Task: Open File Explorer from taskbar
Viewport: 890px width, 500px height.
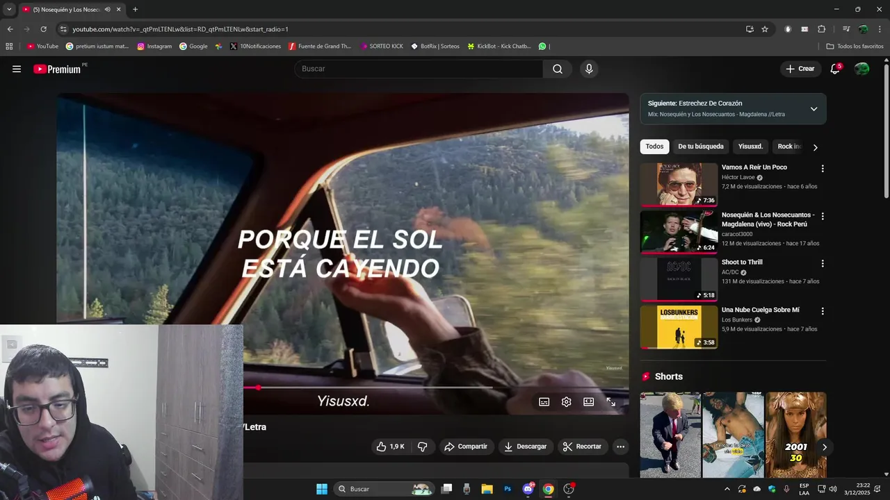Action: click(x=487, y=489)
